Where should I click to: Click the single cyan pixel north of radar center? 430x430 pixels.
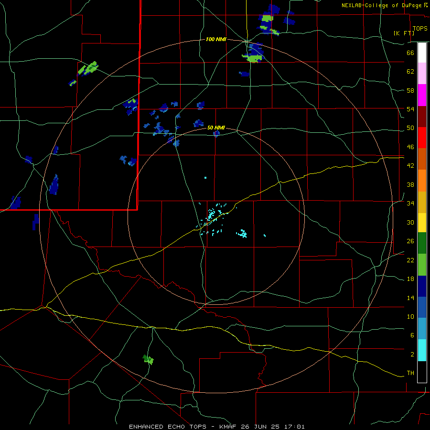tap(205, 178)
